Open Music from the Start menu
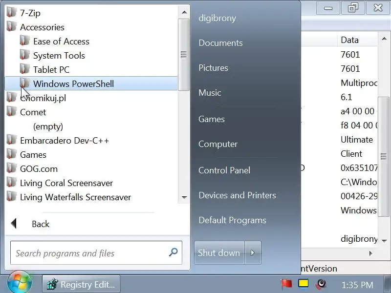 tap(210, 93)
